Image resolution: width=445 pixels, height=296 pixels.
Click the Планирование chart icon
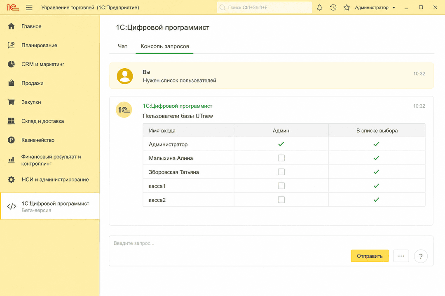coord(12,45)
